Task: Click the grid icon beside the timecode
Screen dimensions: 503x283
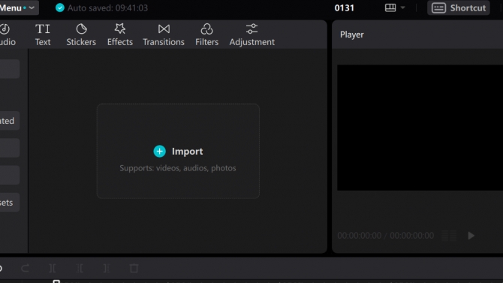Action: click(x=449, y=236)
